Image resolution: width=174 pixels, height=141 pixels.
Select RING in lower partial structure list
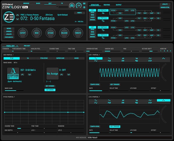coord(93,32)
